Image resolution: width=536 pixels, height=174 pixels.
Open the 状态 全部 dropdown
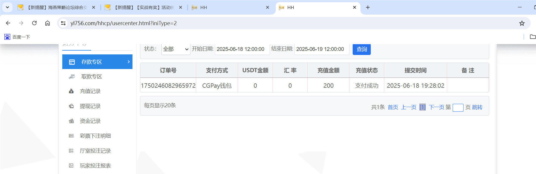click(176, 49)
